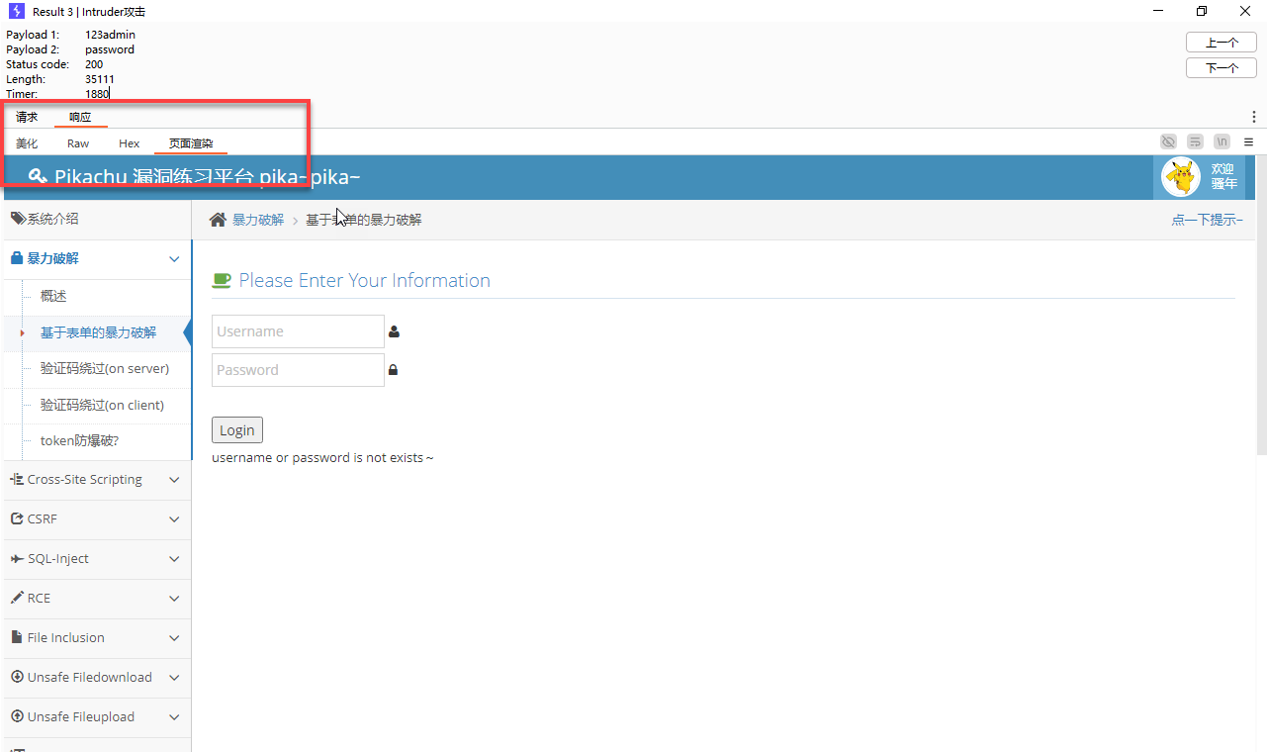Click the 上一个 button

[x=1222, y=43]
